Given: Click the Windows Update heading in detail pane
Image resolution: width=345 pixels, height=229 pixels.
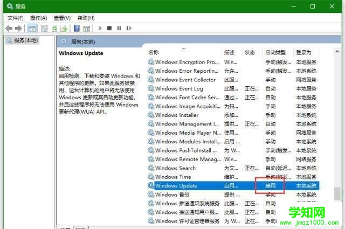Looking at the screenshot, I should [81, 53].
